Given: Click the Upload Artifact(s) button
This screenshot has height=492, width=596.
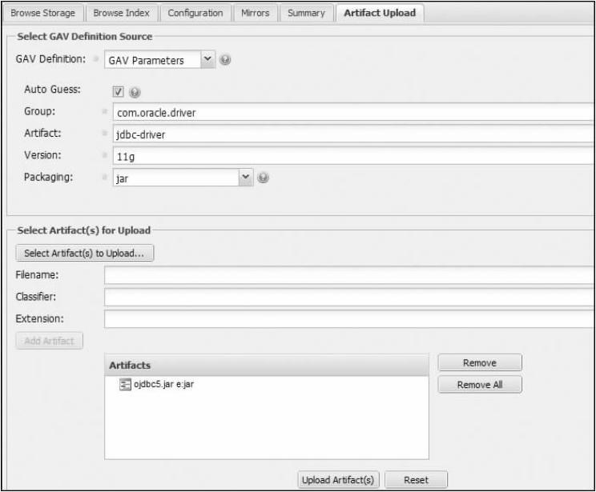Looking at the screenshot, I should pos(337,480).
